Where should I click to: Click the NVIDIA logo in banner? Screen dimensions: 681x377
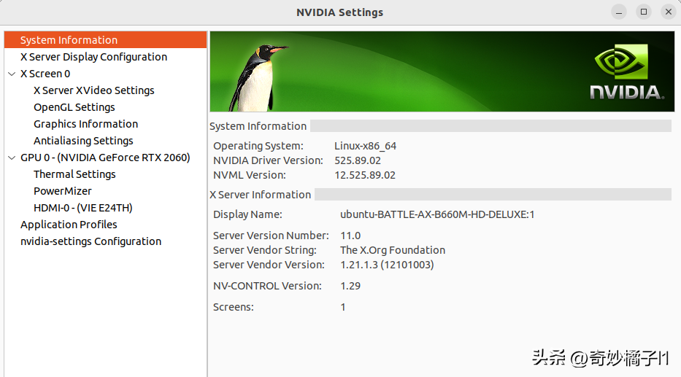tap(626, 72)
